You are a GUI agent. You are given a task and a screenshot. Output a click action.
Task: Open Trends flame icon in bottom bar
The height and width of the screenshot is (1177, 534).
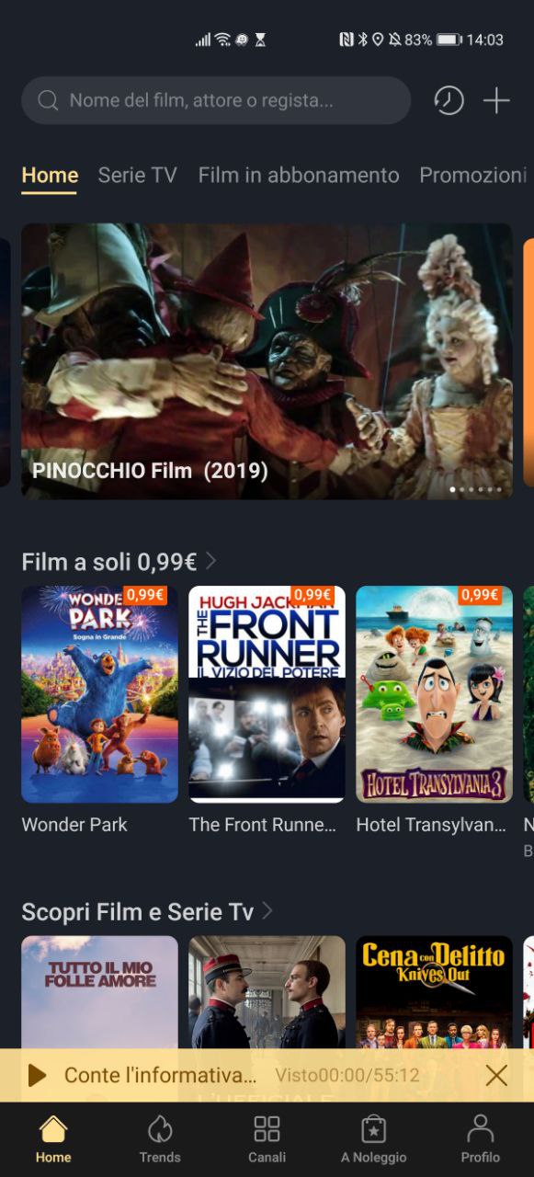click(160, 1129)
